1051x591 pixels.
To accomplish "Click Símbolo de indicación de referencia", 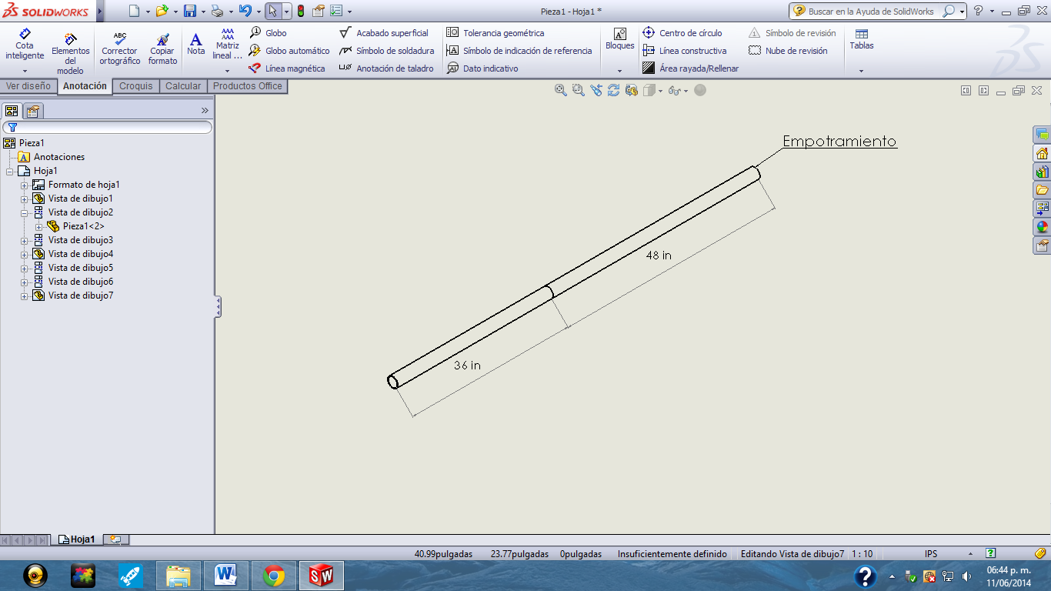I will pyautogui.click(x=519, y=51).
